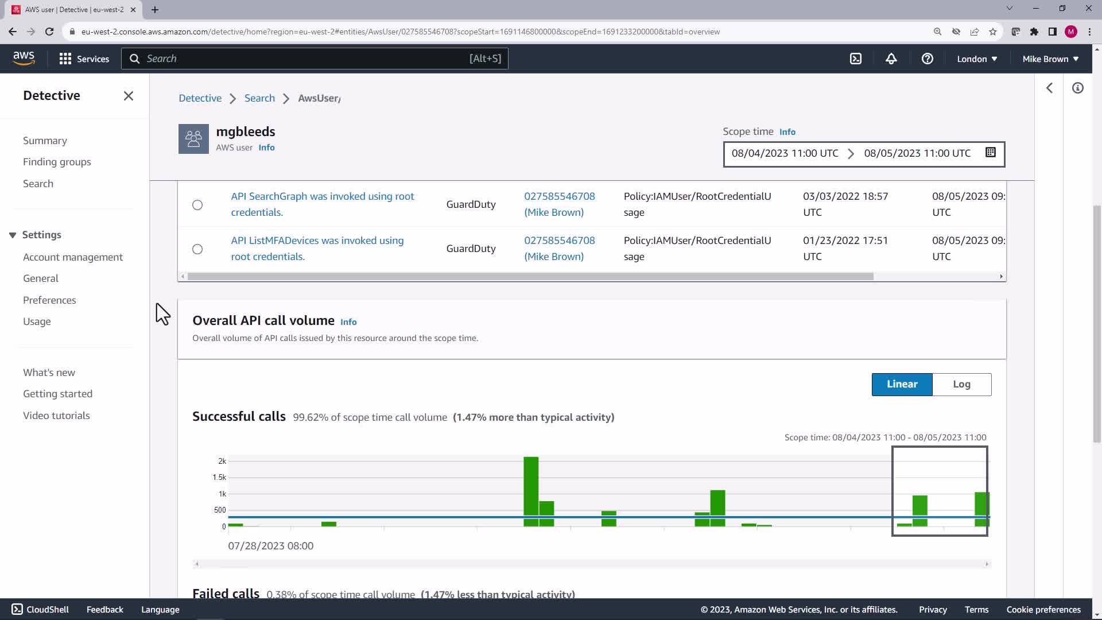Close the Detective side navigation panel
This screenshot has width=1102, height=620.
pyautogui.click(x=129, y=96)
